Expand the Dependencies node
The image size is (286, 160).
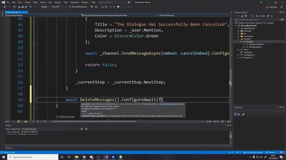pyautogui.click(x=238, y=28)
